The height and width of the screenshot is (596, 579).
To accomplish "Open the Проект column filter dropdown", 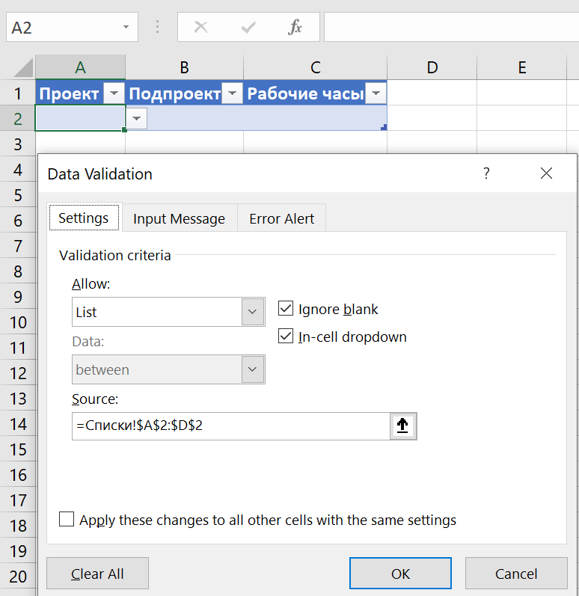I will coord(114,93).
